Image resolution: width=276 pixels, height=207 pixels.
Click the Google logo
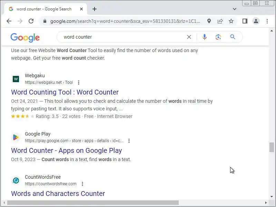click(x=25, y=37)
